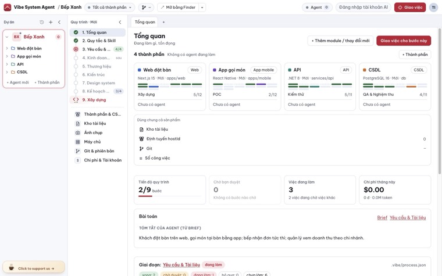Click the Vibe System Agent logo icon
This screenshot has height=276, width=442.
[8, 7]
